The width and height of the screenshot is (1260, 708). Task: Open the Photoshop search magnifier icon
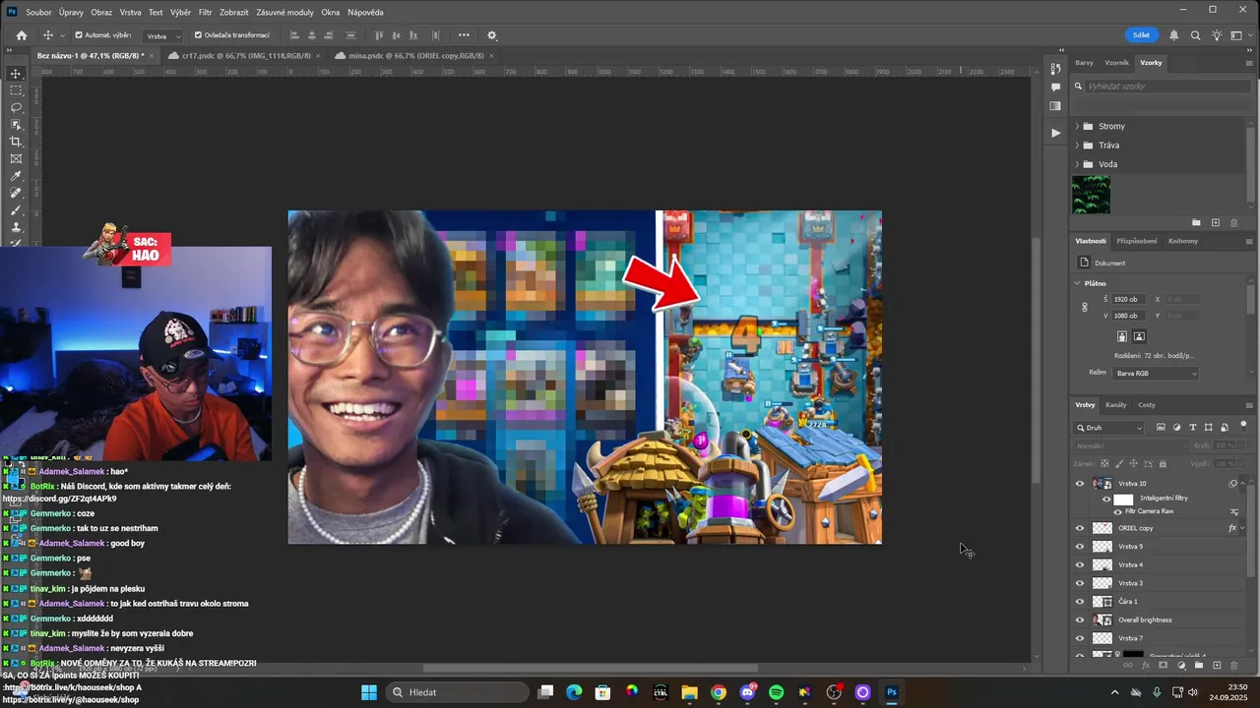[x=1195, y=35]
